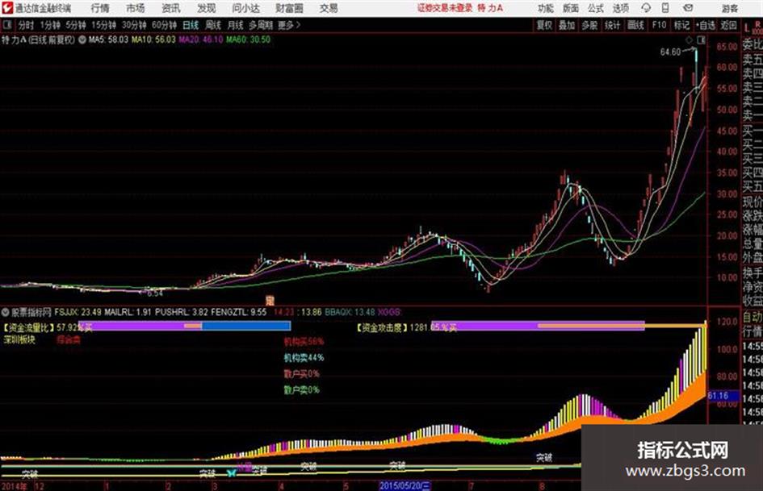Expand 更多 period options
The height and width of the screenshot is (491, 763).
pos(289,25)
